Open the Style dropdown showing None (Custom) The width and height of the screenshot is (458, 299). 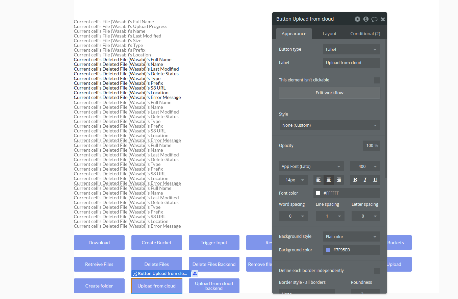(330, 125)
